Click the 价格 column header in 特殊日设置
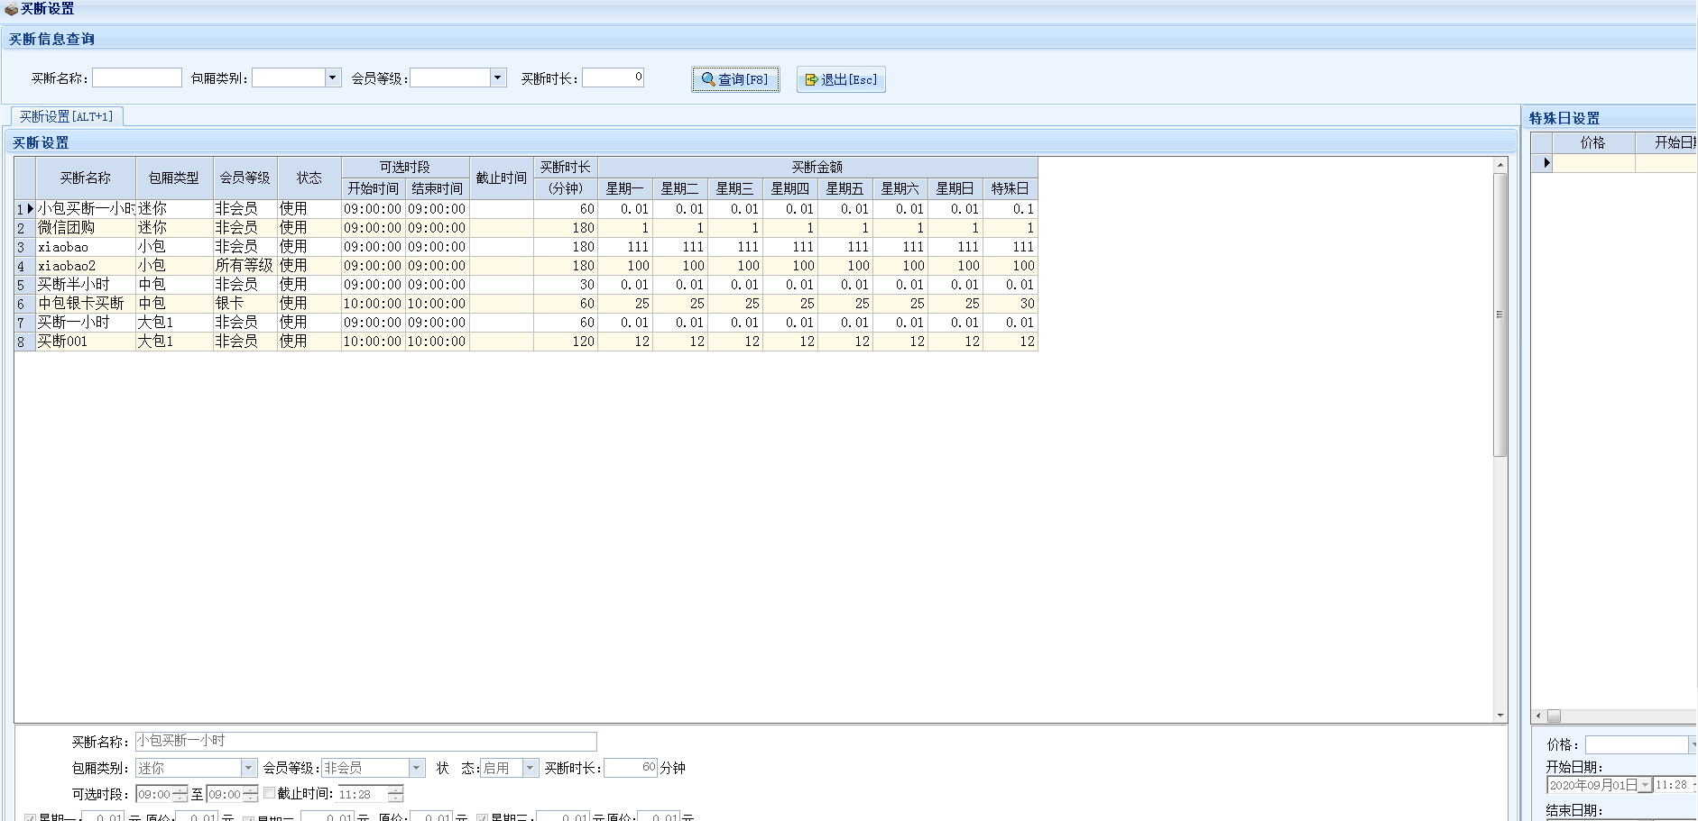 click(1592, 142)
